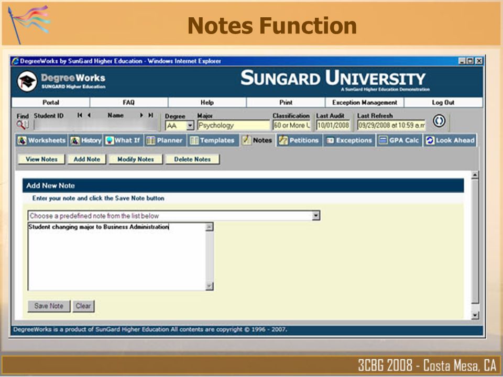This screenshot has height=377, width=503.
Task: Click the page scrollbar down arrow
Action: (x=475, y=315)
